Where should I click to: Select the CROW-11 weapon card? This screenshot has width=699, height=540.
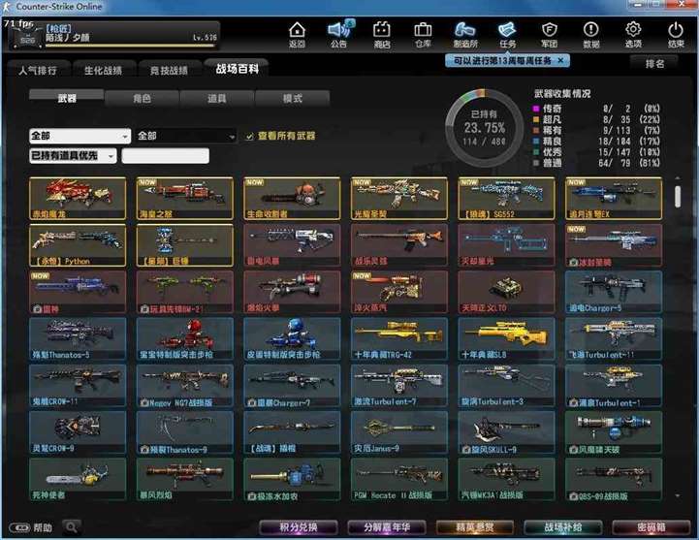tap(78, 386)
